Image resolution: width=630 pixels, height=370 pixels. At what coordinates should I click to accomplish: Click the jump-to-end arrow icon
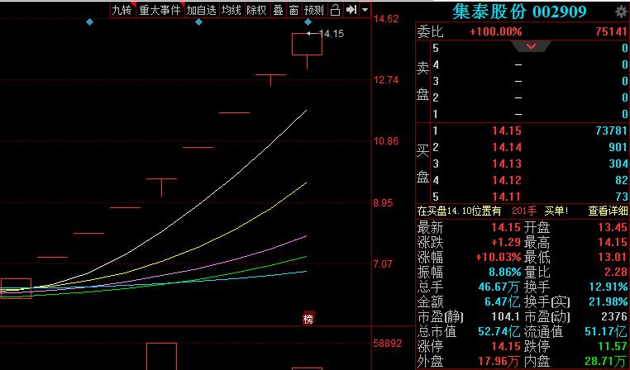[351, 10]
